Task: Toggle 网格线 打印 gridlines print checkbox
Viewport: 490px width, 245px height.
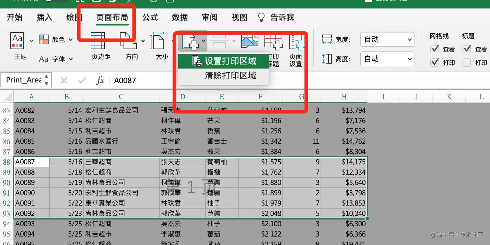Action: pyautogui.click(x=435, y=62)
